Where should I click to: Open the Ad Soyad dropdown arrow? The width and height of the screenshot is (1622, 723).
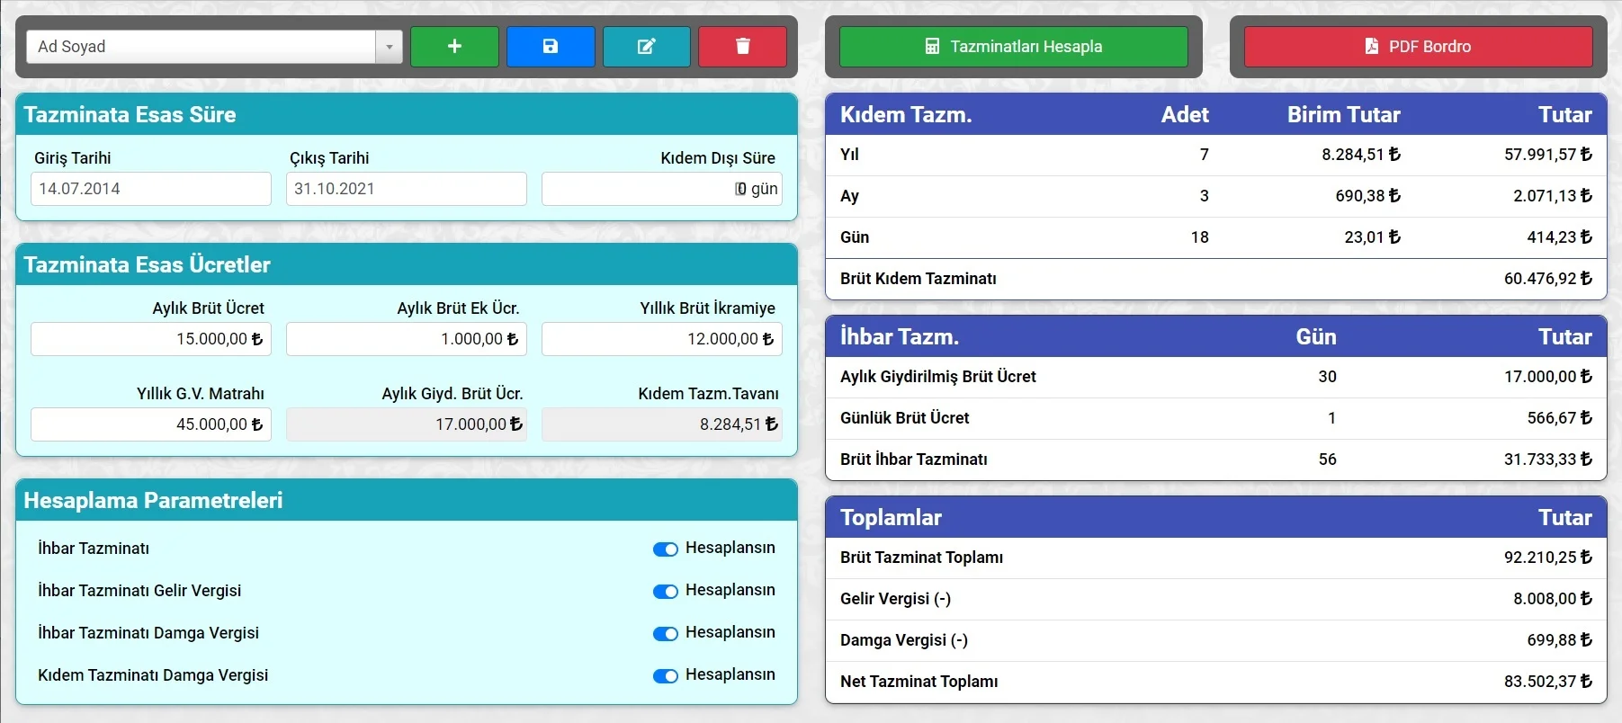[x=389, y=47]
